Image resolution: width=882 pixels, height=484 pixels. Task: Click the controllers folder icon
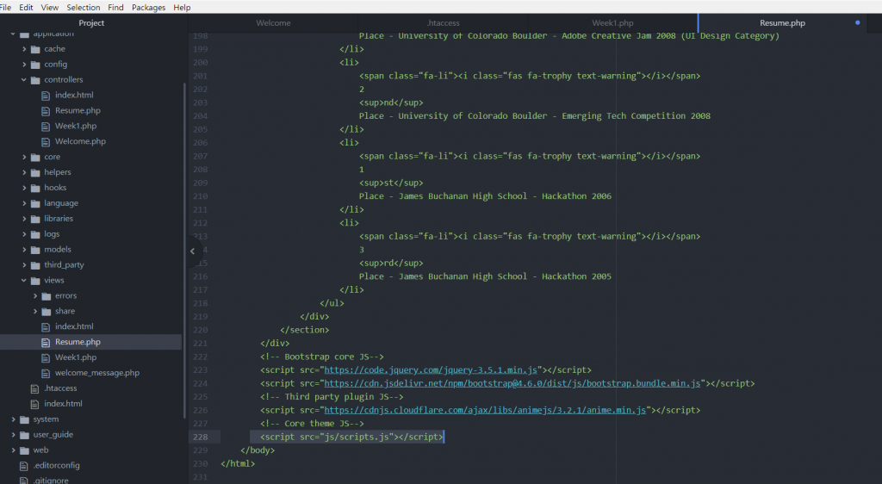35,80
